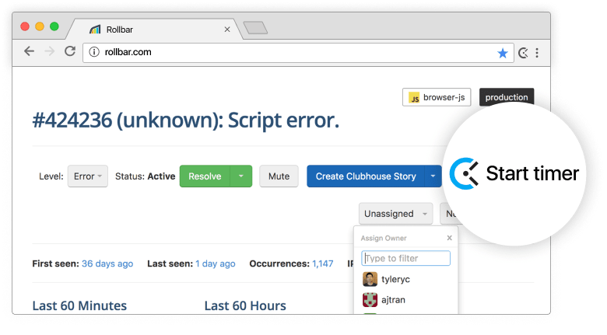Image resolution: width=607 pixels, height=335 pixels.
Task: Open the 36 days ago link
Action: [x=107, y=263]
